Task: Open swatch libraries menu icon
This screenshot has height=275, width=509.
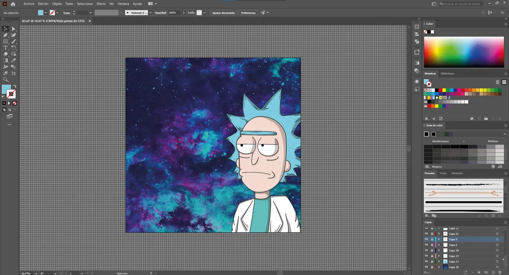Action: click(427, 119)
